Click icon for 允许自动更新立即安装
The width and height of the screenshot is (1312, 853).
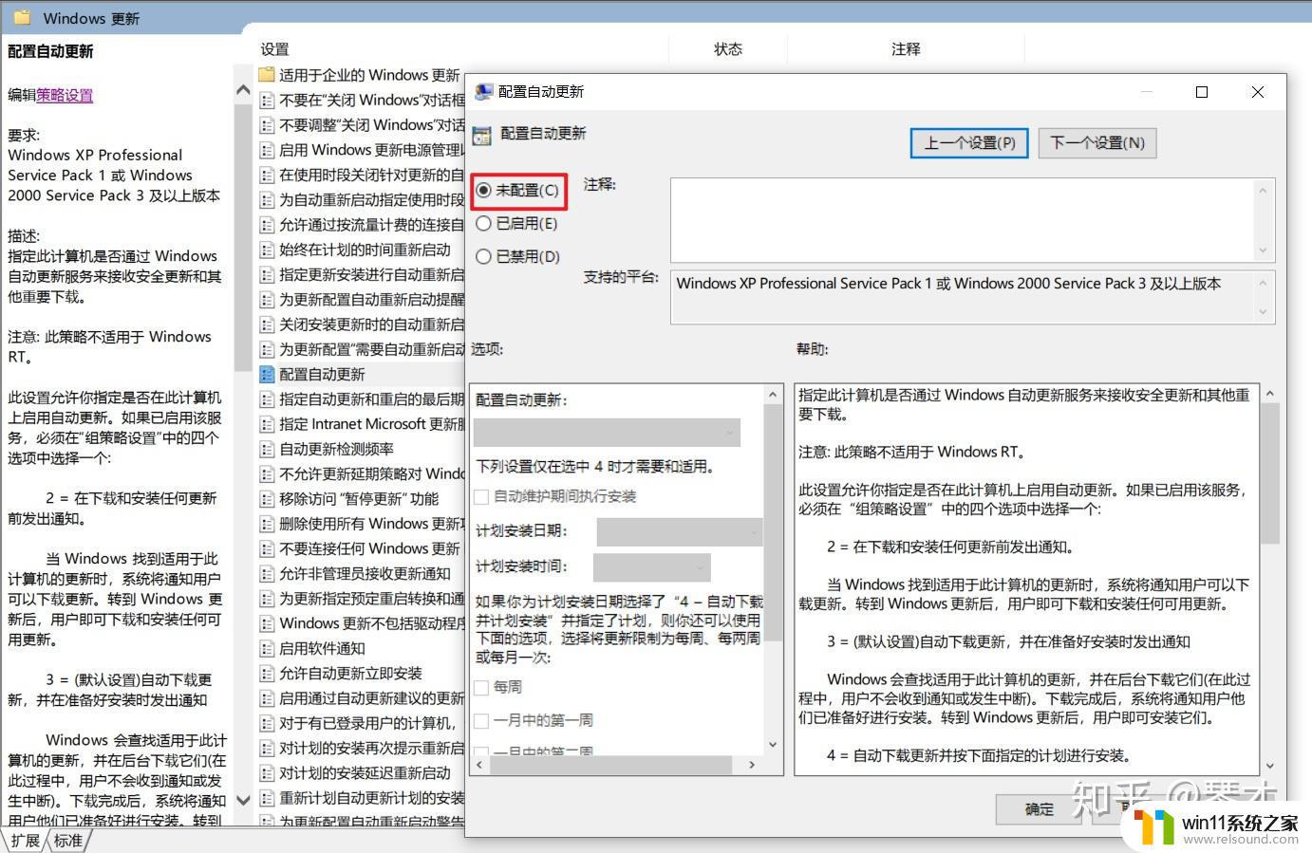pyautogui.click(x=267, y=674)
